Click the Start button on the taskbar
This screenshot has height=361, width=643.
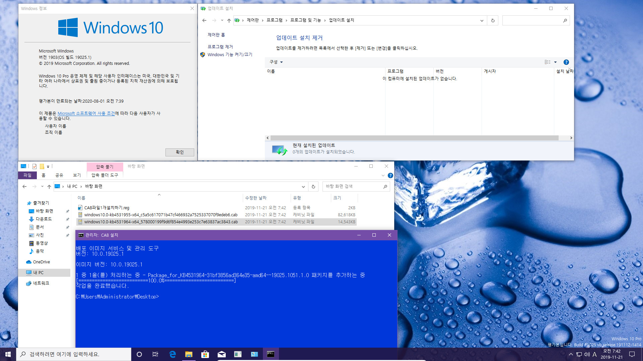(8, 354)
